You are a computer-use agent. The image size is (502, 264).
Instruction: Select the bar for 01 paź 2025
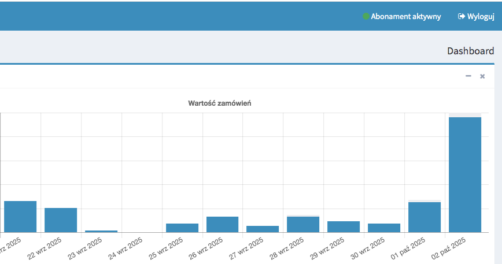tap(425, 217)
